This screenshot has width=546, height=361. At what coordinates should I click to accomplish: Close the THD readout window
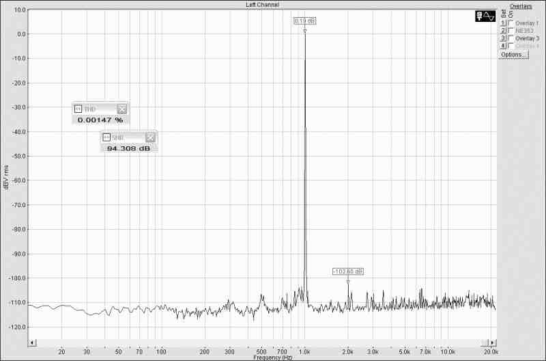[x=122, y=109]
